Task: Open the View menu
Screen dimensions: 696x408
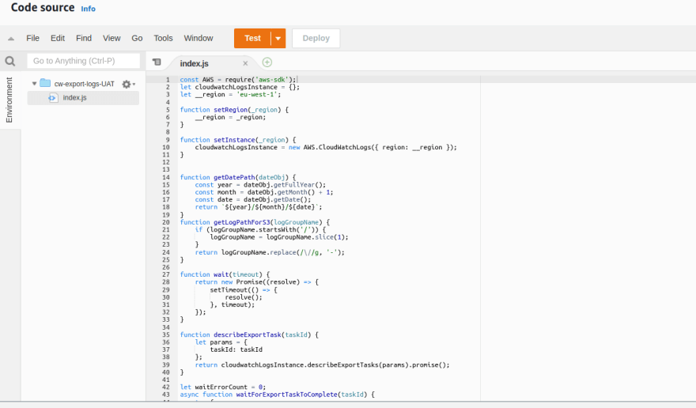Action: (x=112, y=38)
